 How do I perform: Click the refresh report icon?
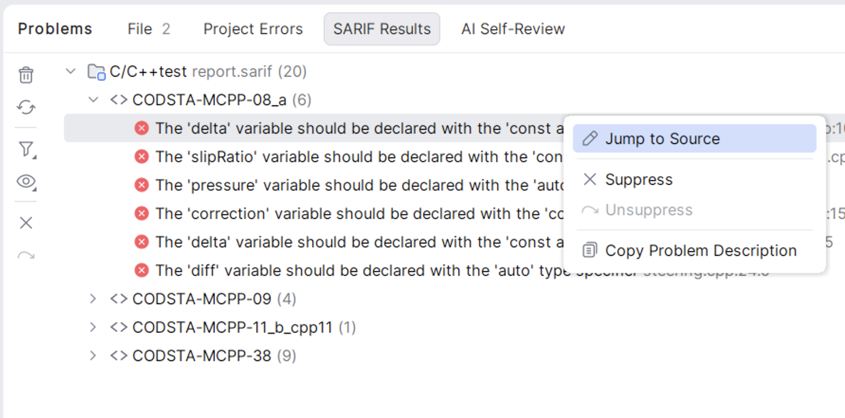coord(26,108)
